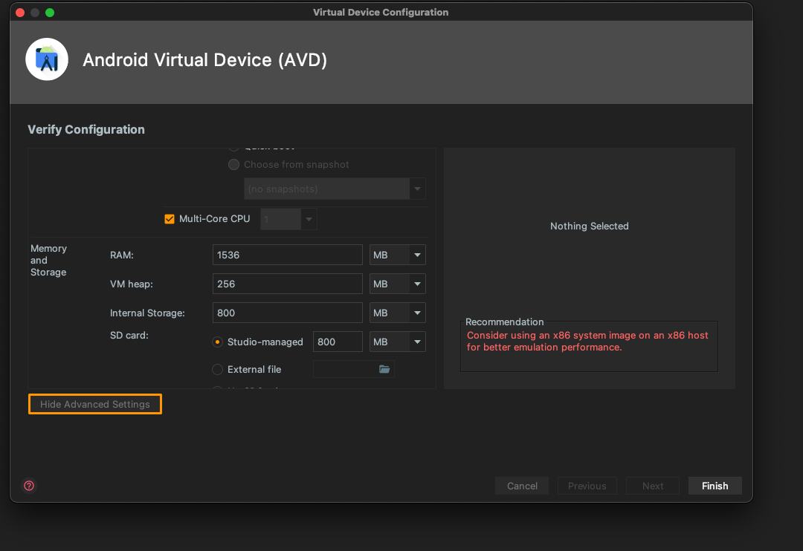Screen dimensions: 803x551
Task: Open the (no snapshots) dropdown
Action: tap(335, 189)
